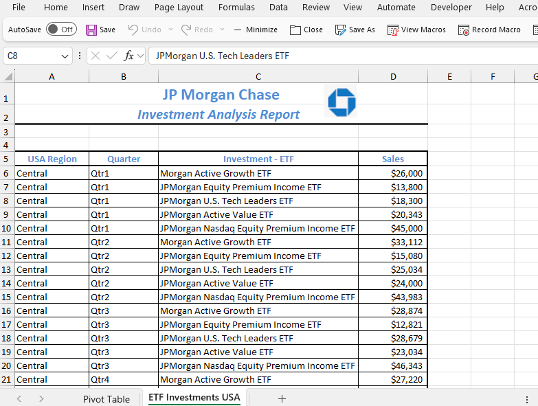Viewport: 538px width, 406px height.
Task: Click the Save As icon
Action: pos(340,30)
